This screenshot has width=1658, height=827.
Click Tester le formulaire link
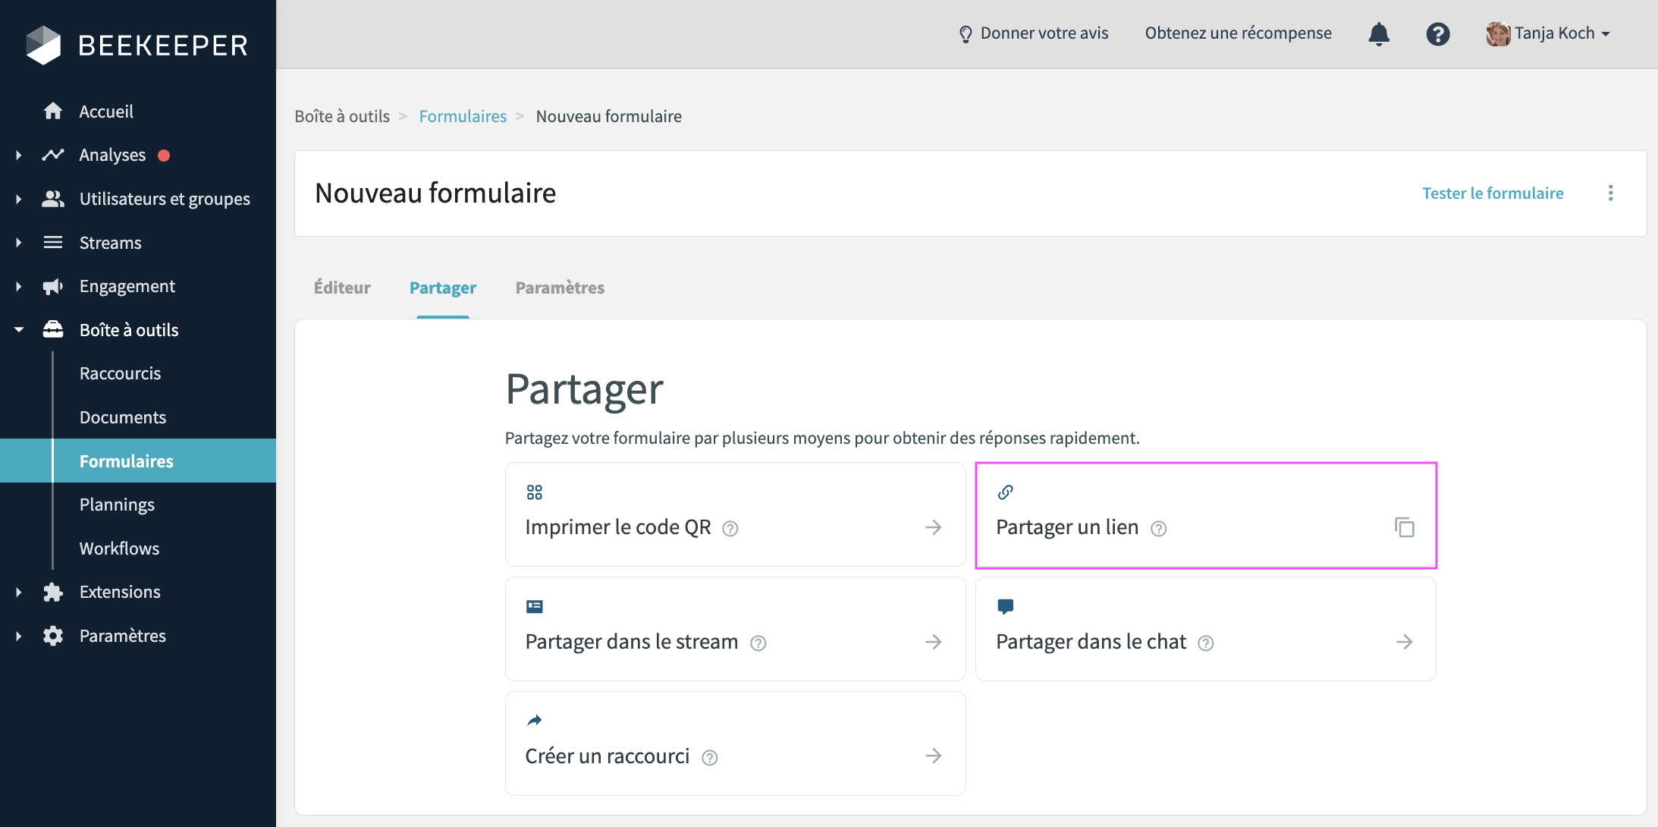pyautogui.click(x=1492, y=193)
